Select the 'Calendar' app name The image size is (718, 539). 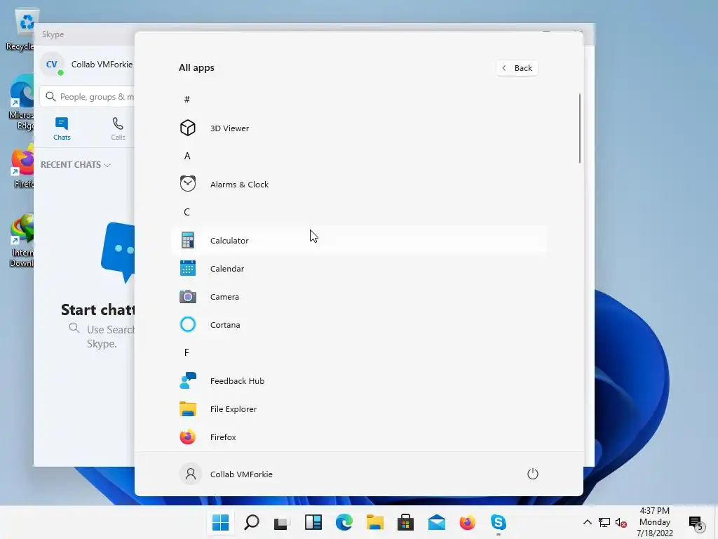[226, 269]
